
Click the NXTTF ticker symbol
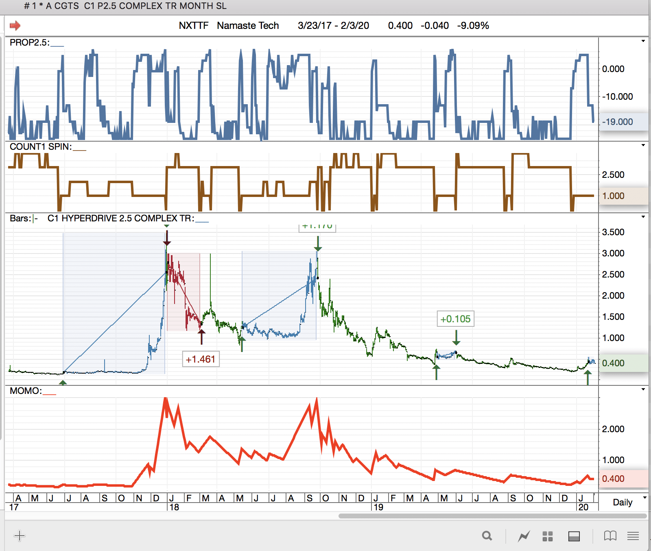pyautogui.click(x=193, y=26)
